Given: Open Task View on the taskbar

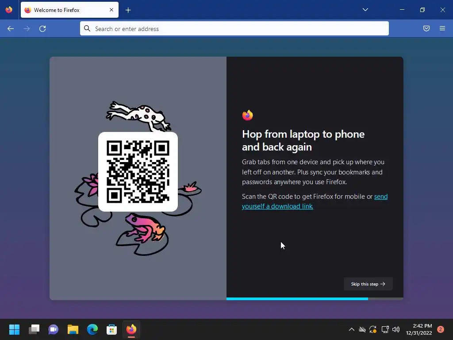Looking at the screenshot, I should pyautogui.click(x=34, y=329).
